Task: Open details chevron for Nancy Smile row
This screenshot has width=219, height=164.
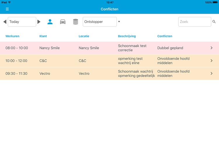Action: tap(211, 48)
